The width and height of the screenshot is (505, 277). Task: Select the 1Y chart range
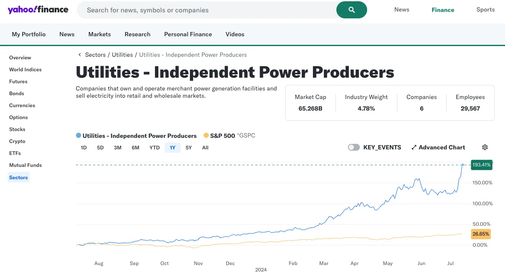click(172, 148)
